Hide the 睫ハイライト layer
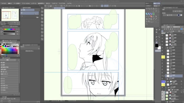Screen dimensions: 184x103 point(162,45)
